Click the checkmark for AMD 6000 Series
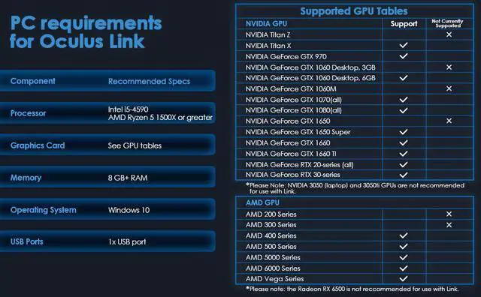 tap(404, 268)
